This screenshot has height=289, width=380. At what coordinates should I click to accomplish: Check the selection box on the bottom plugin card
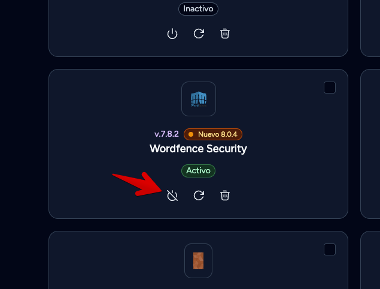tap(330, 249)
